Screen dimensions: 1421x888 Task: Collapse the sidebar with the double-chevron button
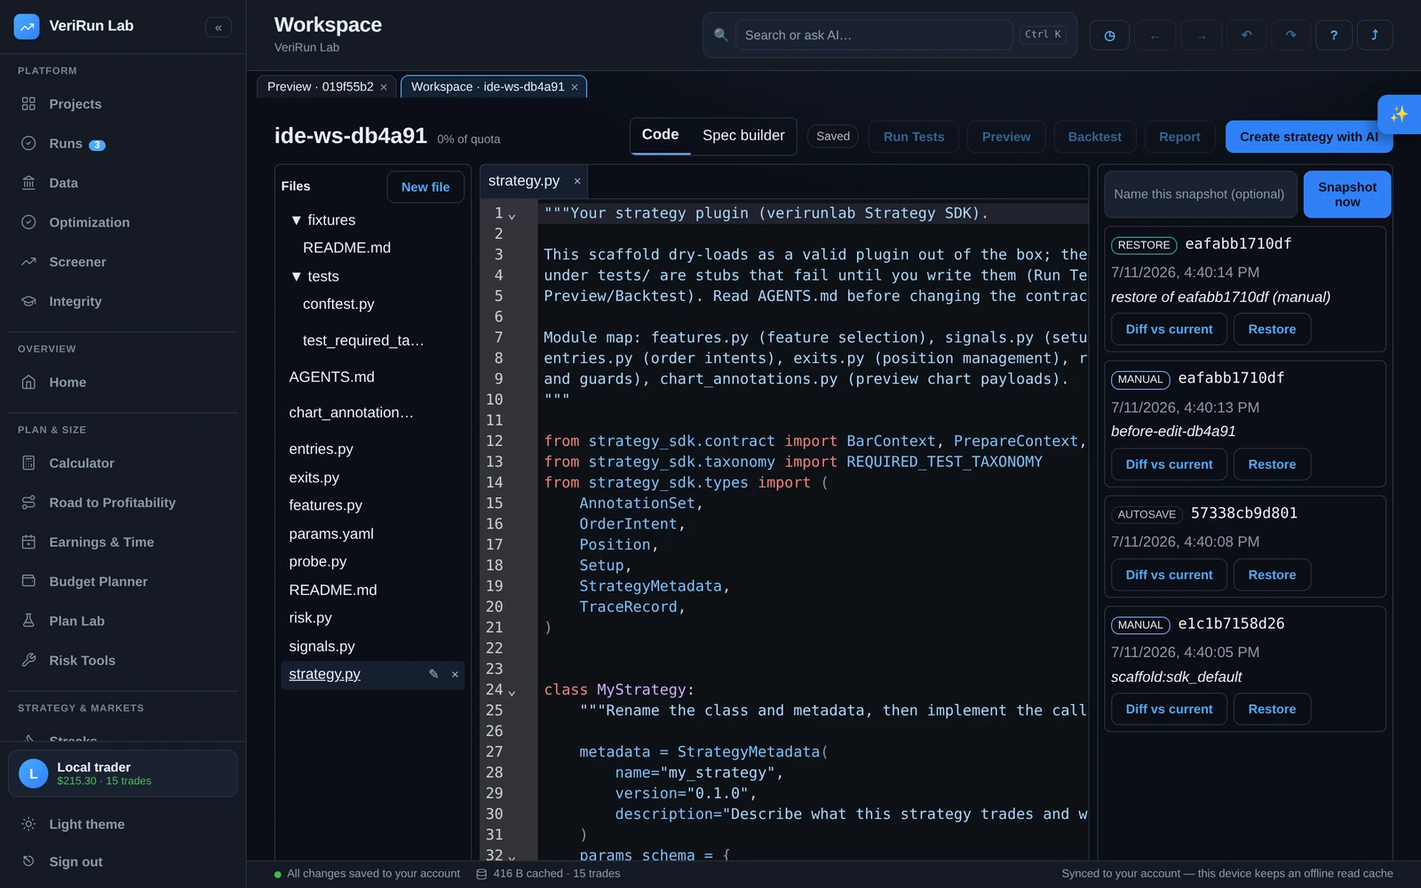218,28
